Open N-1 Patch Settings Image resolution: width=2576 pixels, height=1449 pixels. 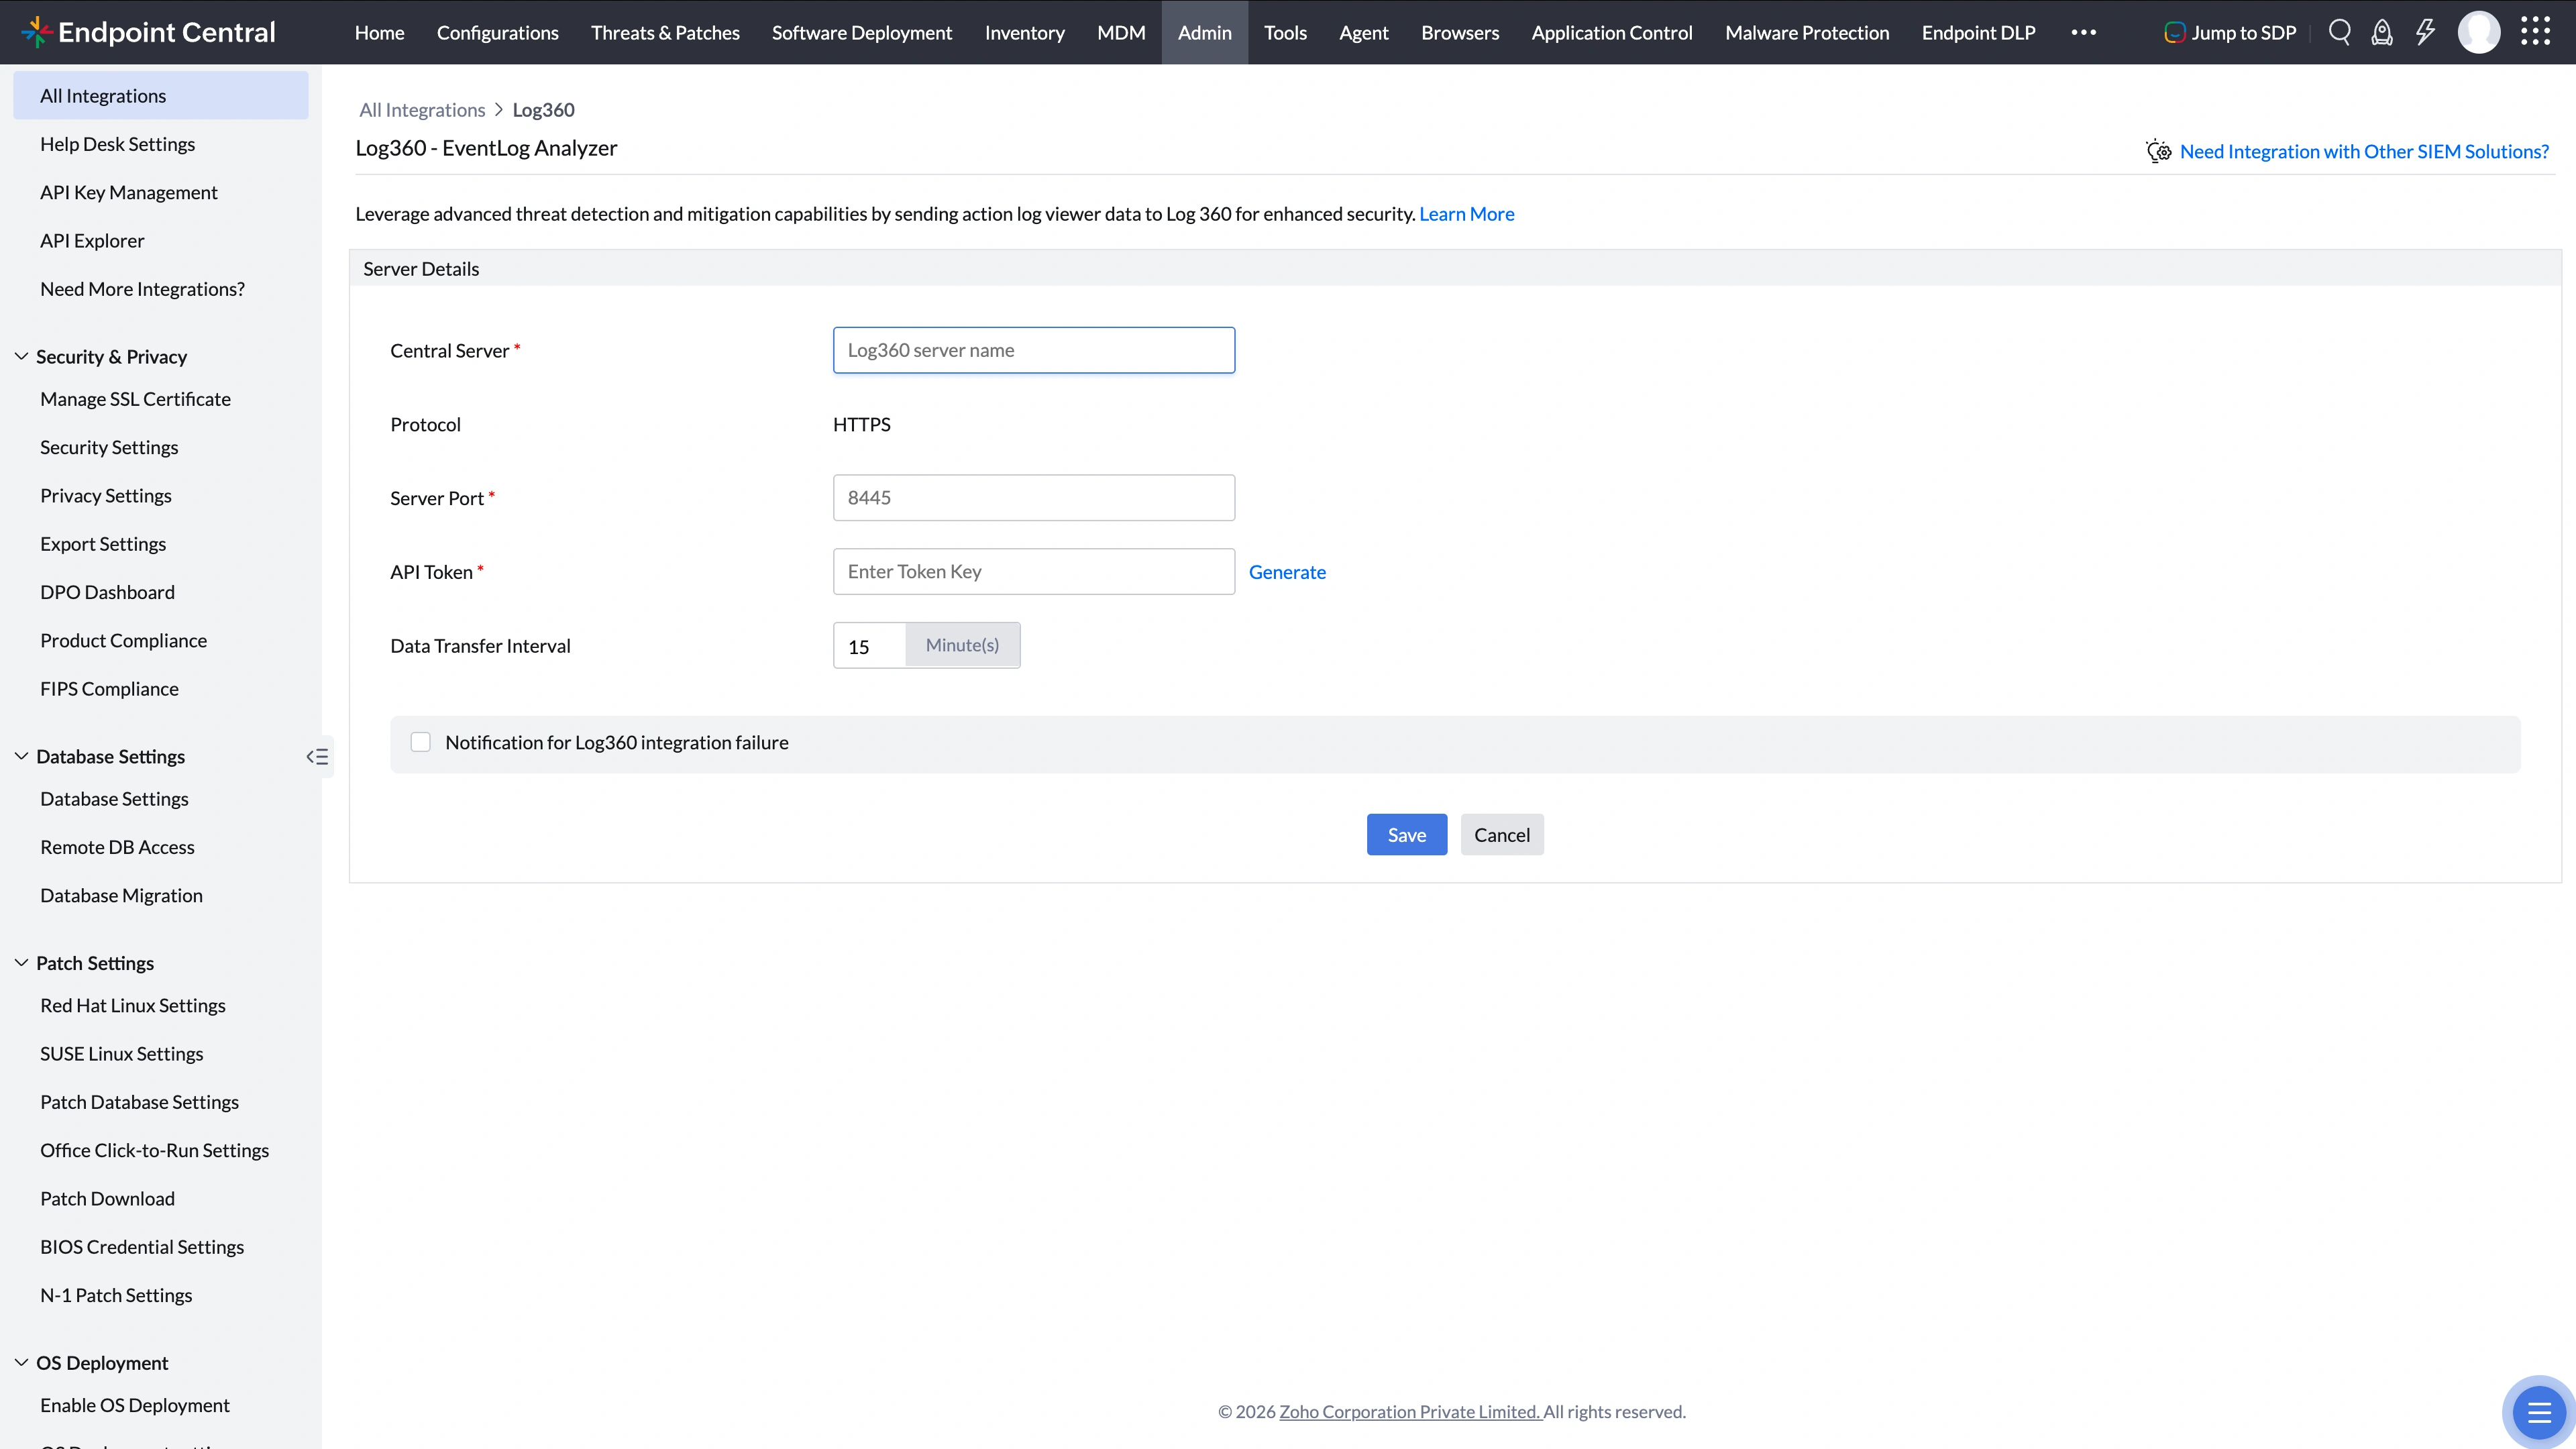pos(116,1295)
